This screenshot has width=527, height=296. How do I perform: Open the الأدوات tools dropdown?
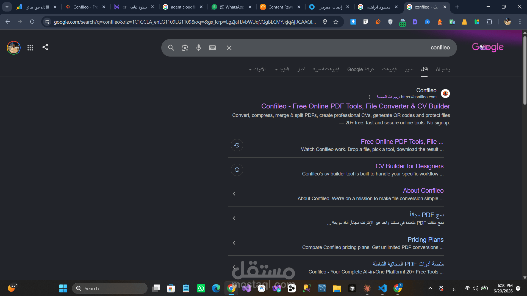[x=257, y=69]
